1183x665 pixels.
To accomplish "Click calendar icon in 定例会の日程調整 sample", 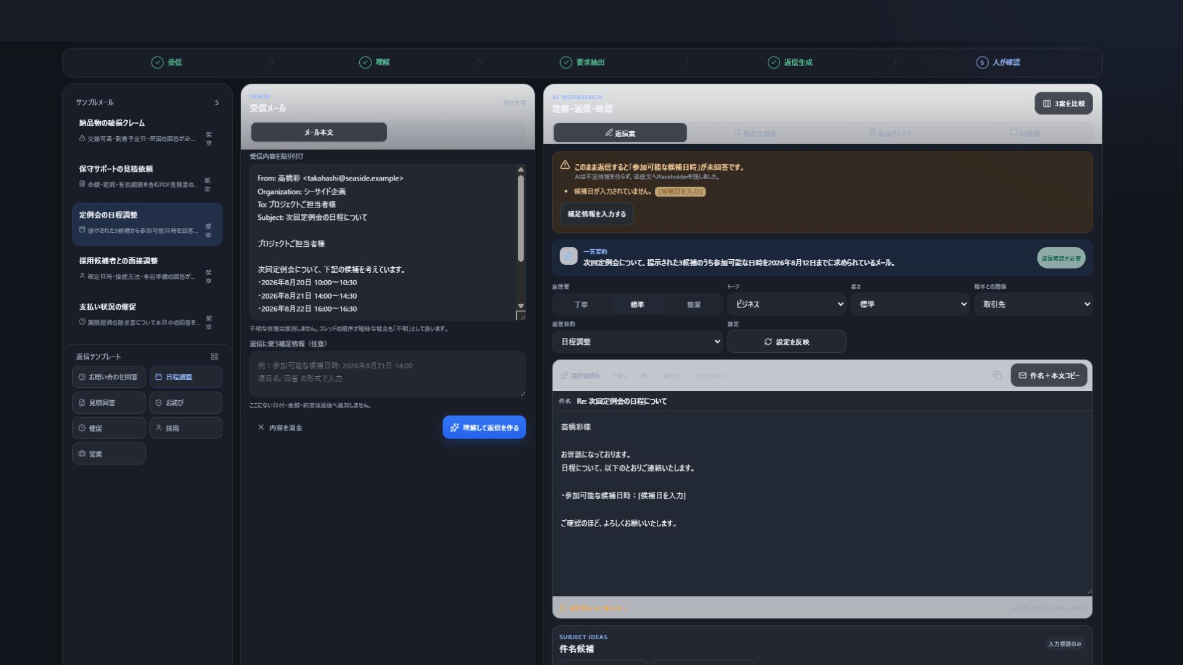I will tap(82, 230).
